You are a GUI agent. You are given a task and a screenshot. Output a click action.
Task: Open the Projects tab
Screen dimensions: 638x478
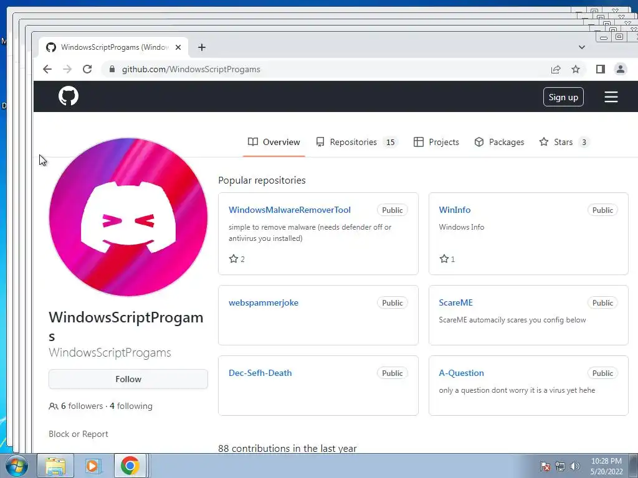436,142
